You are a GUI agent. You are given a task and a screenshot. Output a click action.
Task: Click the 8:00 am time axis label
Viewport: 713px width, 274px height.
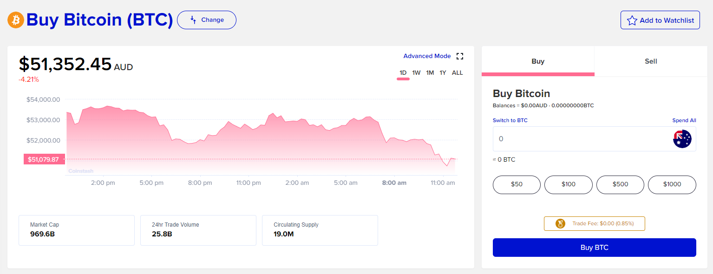click(394, 183)
